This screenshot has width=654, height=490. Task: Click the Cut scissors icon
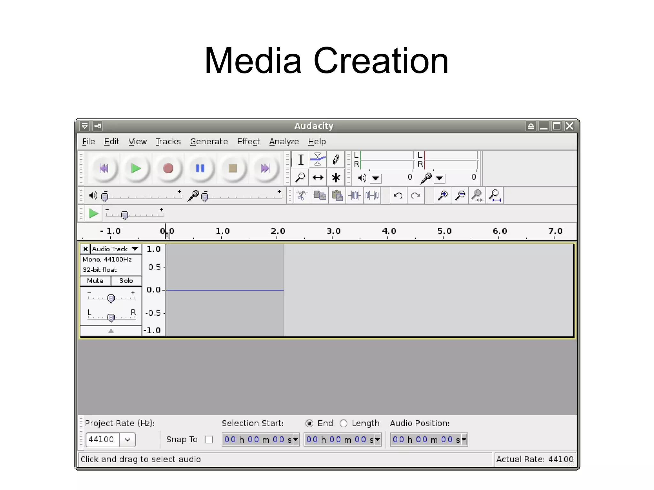coord(301,195)
